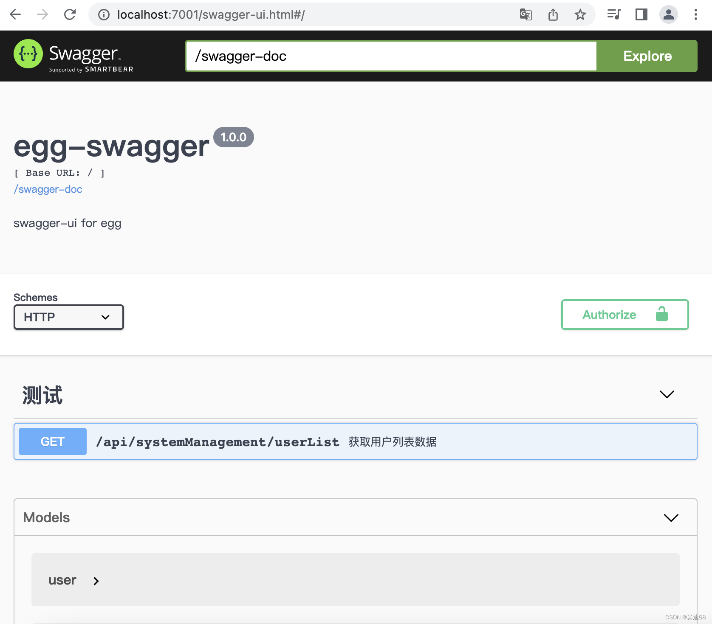The width and height of the screenshot is (712, 624).
Task: Focus the /swagger-doc input field
Action: click(x=391, y=56)
